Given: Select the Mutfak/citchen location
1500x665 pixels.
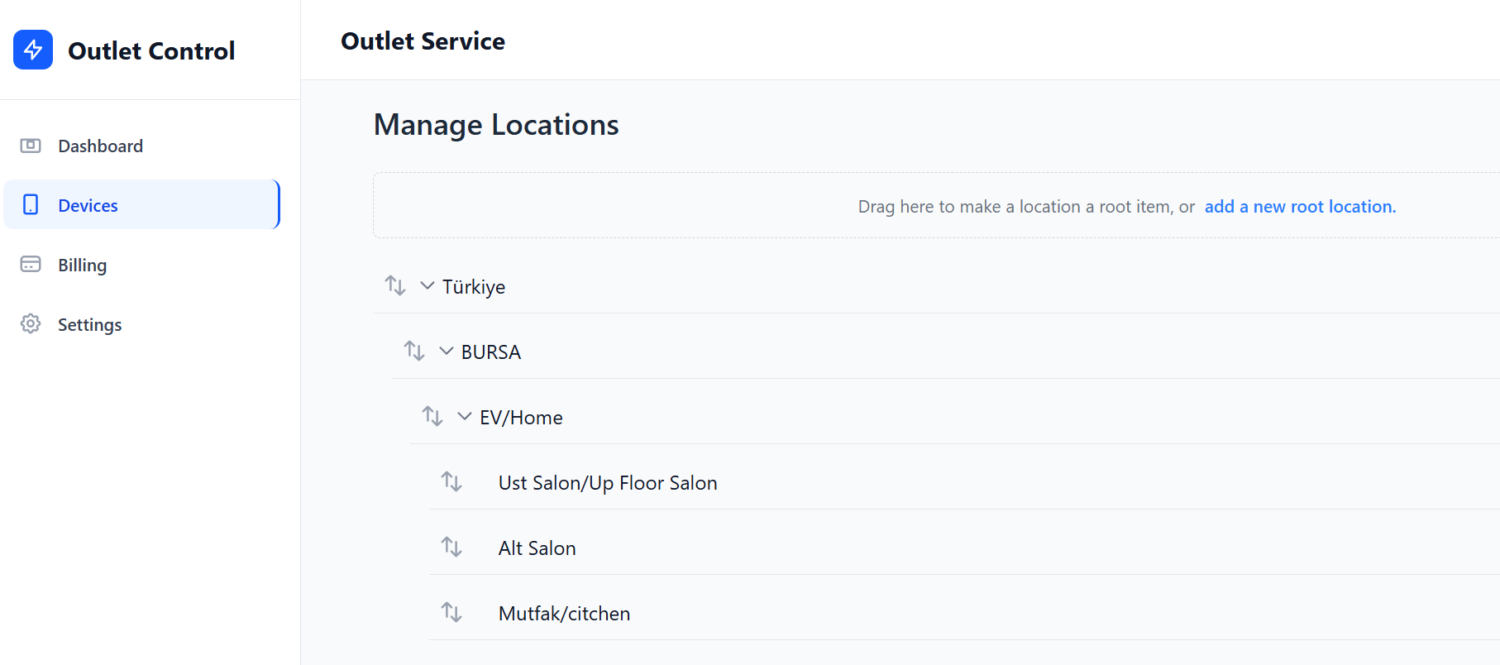Looking at the screenshot, I should (x=564, y=614).
